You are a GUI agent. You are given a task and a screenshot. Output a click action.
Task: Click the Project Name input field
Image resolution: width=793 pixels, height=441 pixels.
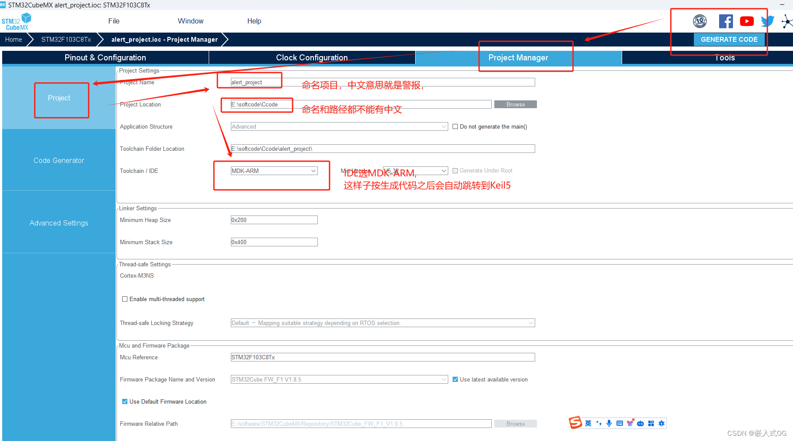click(x=383, y=82)
